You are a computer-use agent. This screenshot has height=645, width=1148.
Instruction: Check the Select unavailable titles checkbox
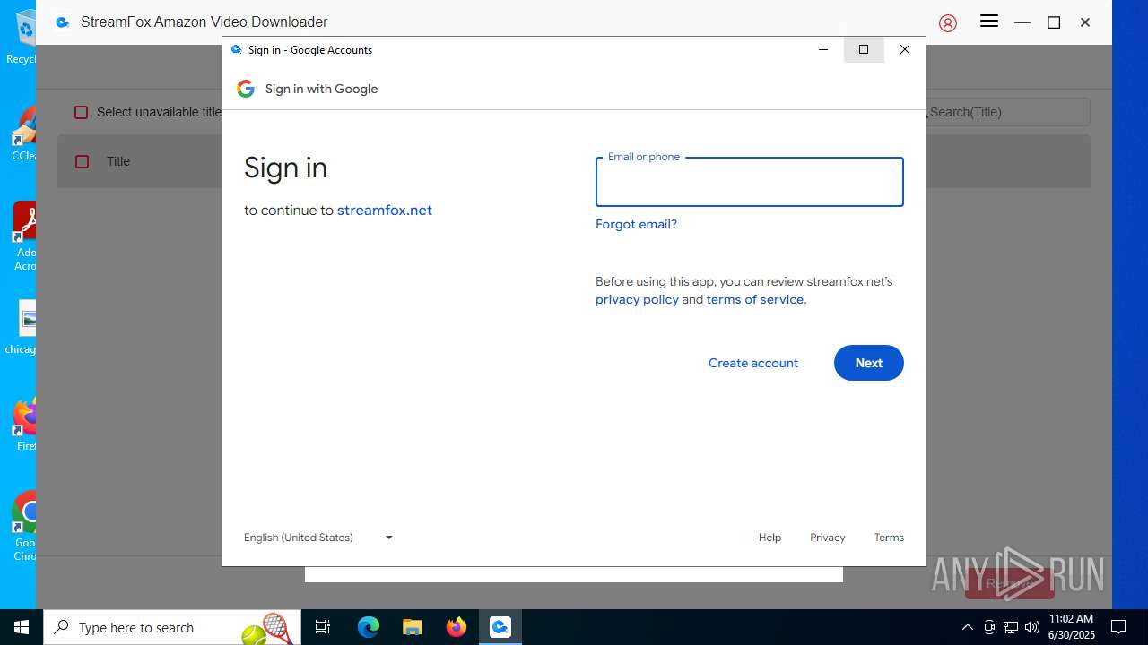pos(82,112)
